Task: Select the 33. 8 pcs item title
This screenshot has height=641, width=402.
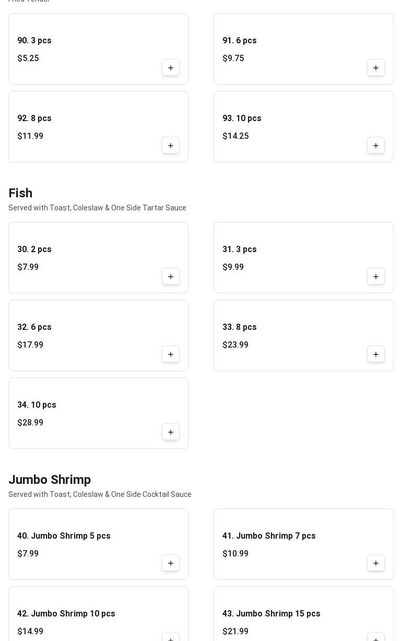Action: (240, 327)
